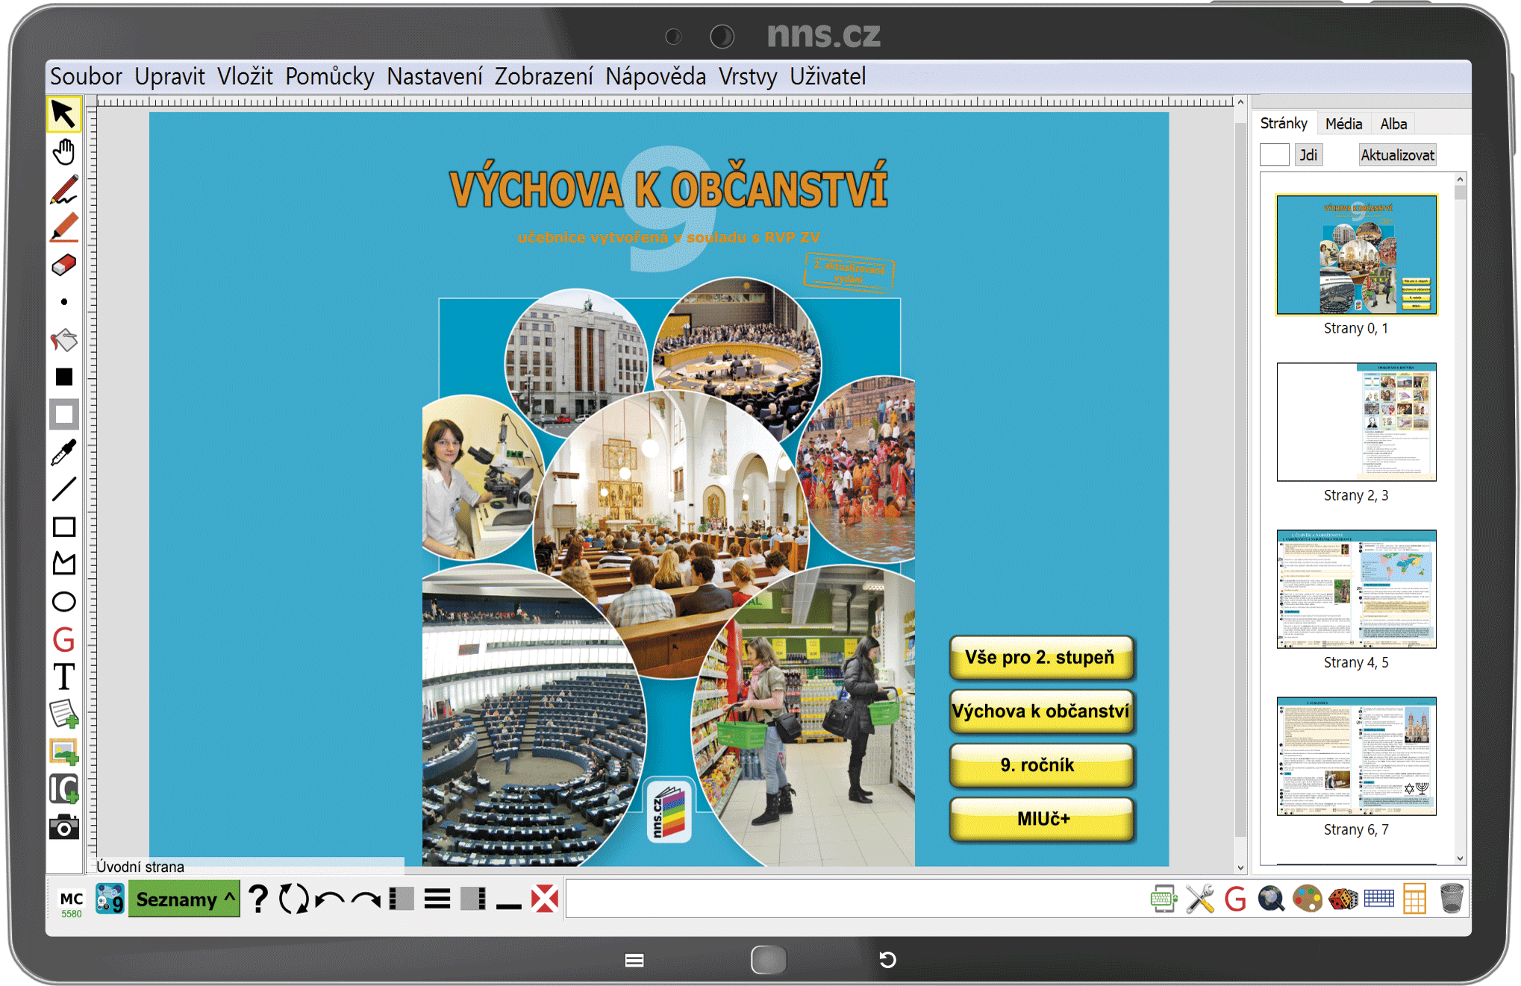This screenshot has width=1521, height=986.
Task: Open the Pomůcky menu
Action: click(329, 77)
